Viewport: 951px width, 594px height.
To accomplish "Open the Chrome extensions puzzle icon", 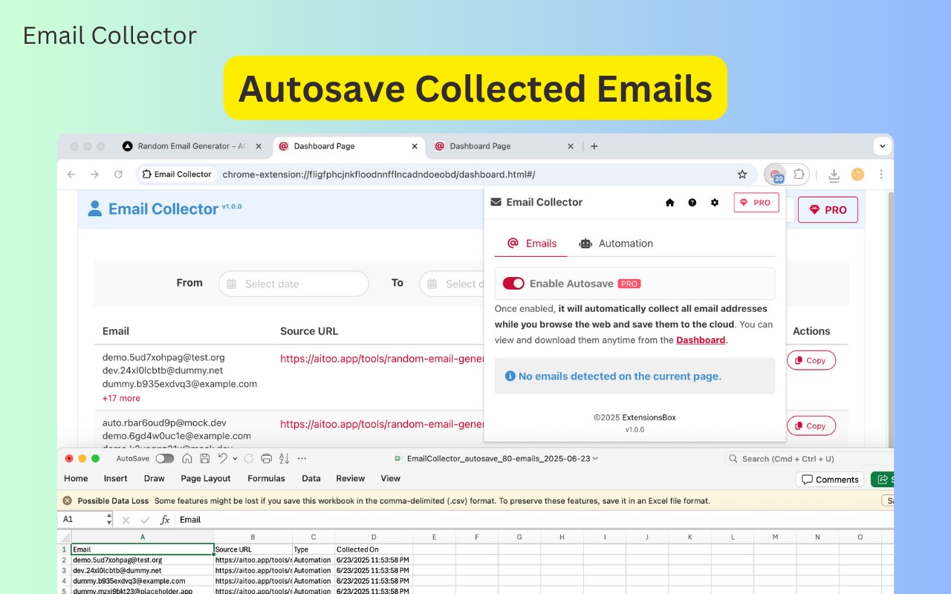I will [799, 174].
